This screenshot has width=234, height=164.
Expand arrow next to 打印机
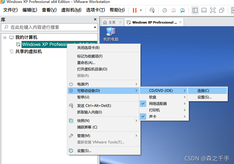coord(184,110)
